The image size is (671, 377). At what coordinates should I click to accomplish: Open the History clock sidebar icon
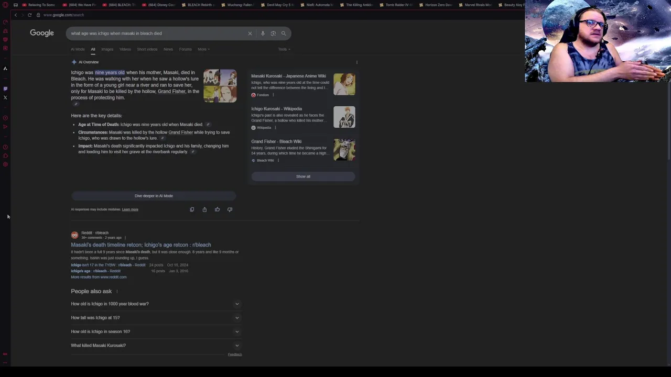coord(5,147)
